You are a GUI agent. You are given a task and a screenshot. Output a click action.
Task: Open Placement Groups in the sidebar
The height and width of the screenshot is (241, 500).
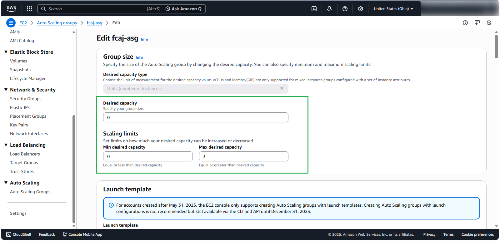click(x=28, y=116)
